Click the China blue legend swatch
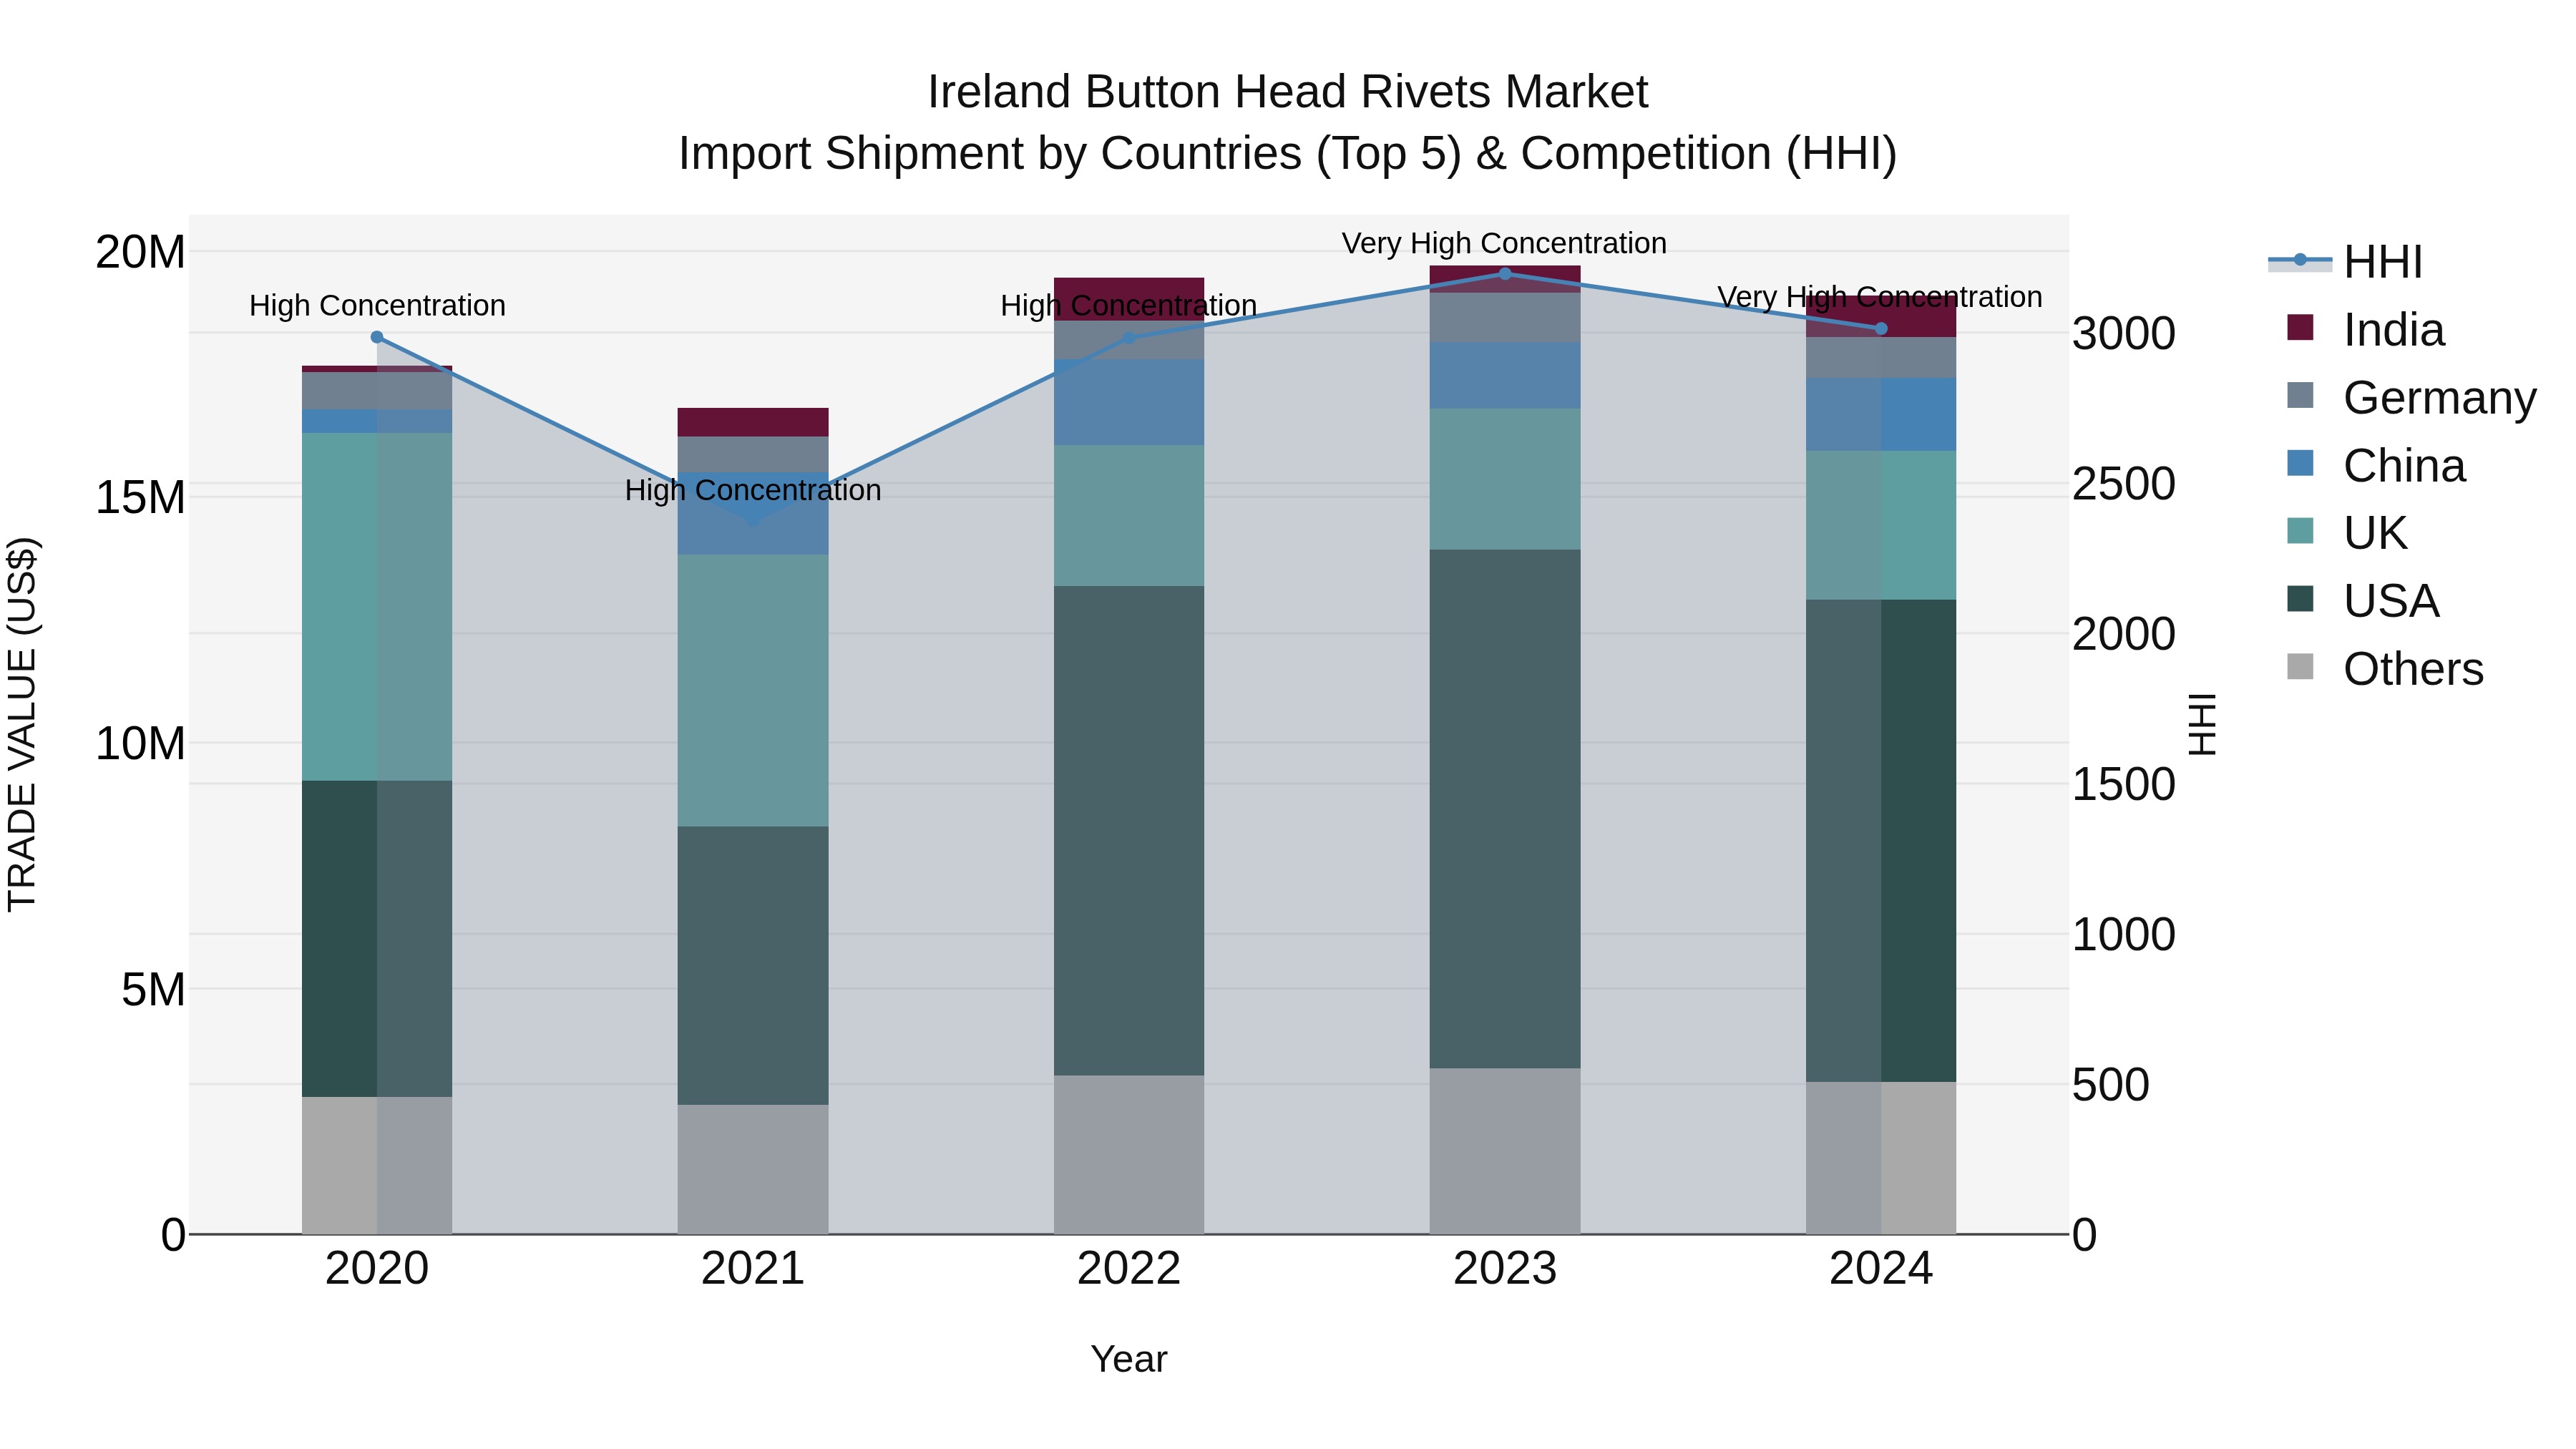Screen dimensions: 2576x1449 tap(2300, 463)
